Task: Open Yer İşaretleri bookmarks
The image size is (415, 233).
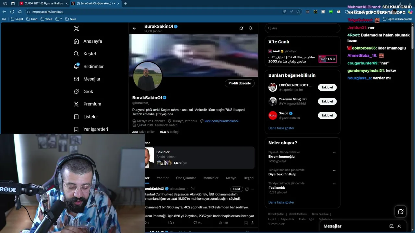Action: pos(91,129)
